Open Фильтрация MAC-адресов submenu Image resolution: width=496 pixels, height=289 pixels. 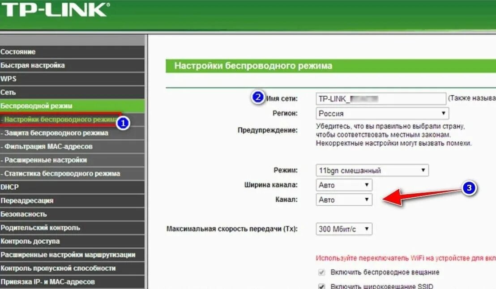(x=72, y=147)
